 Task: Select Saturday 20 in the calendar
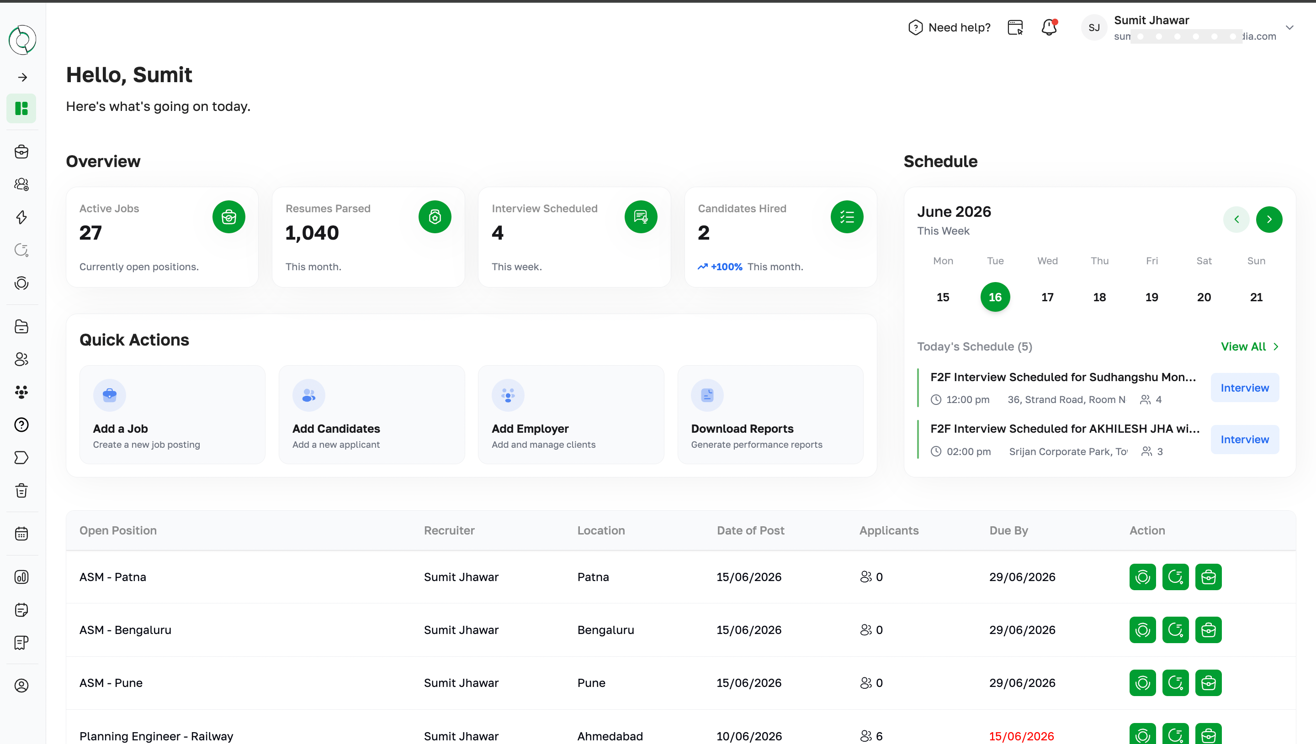tap(1204, 297)
